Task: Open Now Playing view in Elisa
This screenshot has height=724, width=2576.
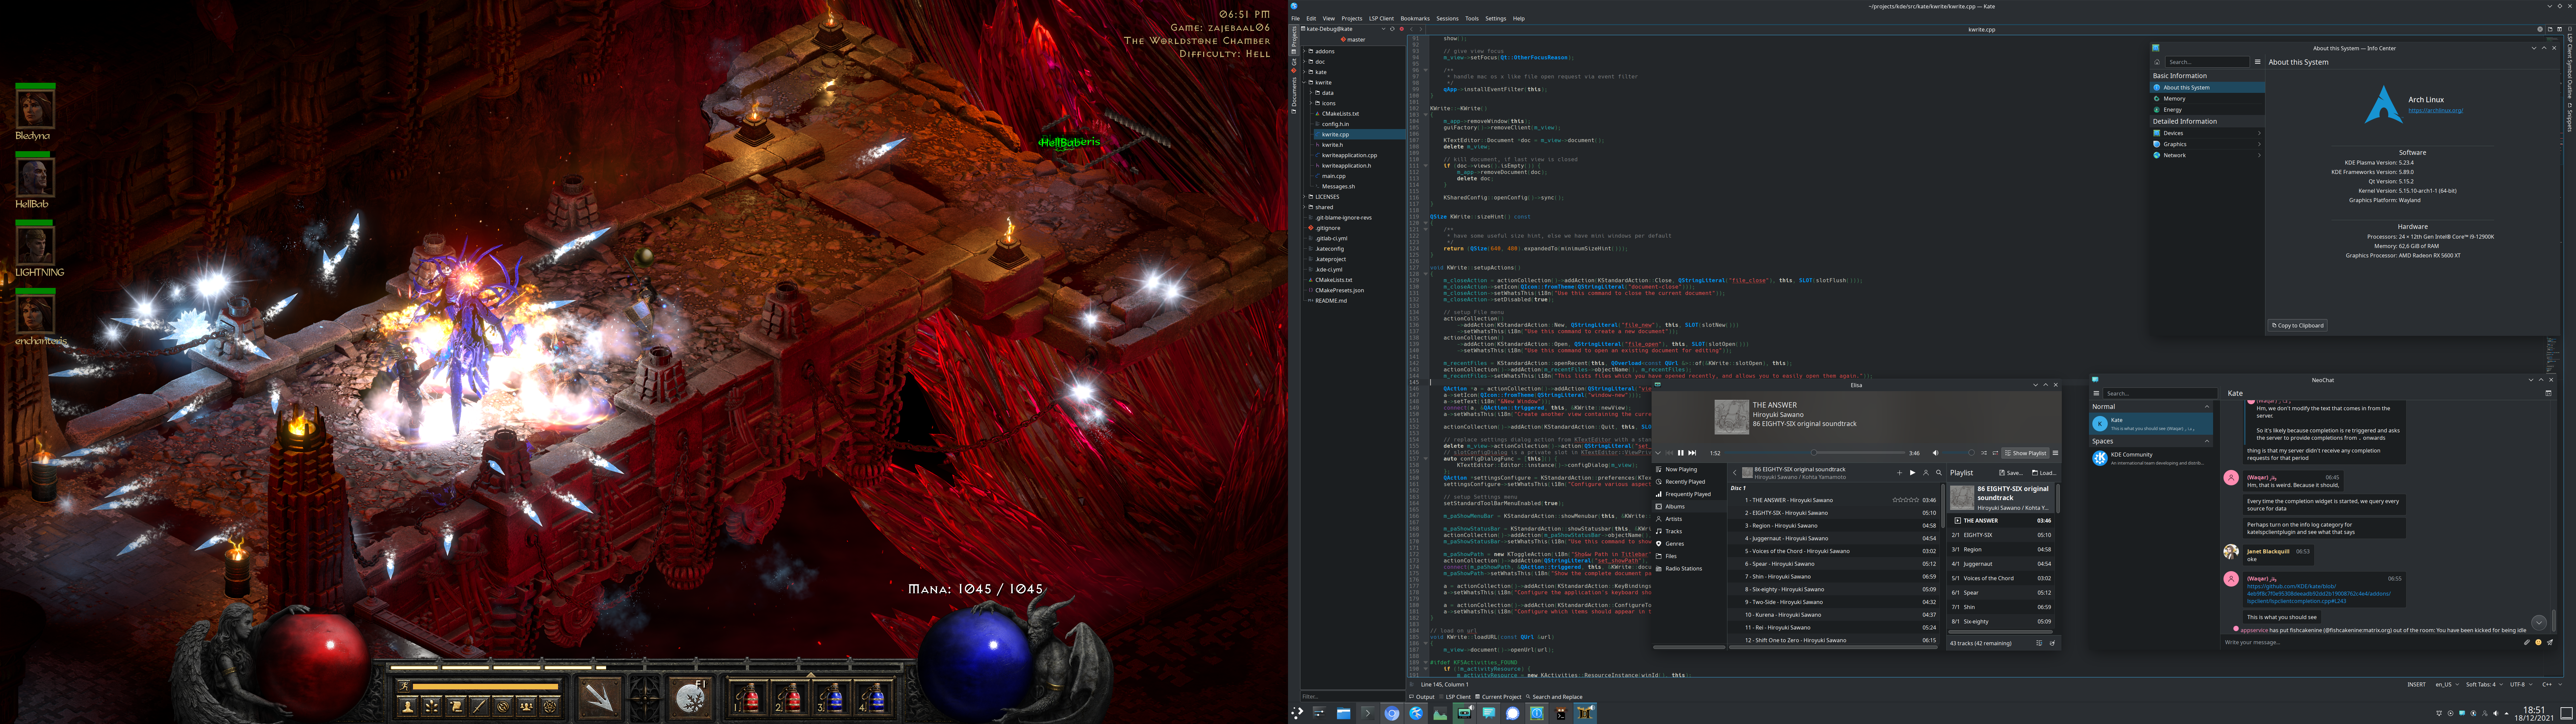Action: pos(1689,469)
